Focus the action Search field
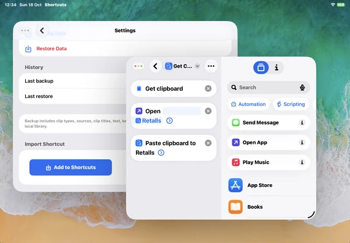 [268, 87]
